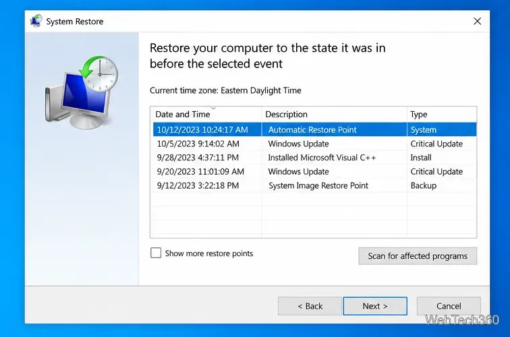Viewport: 510px width, 337px height.
Task: Click Installed Microsoft Visual C++ description
Action: pos(322,158)
